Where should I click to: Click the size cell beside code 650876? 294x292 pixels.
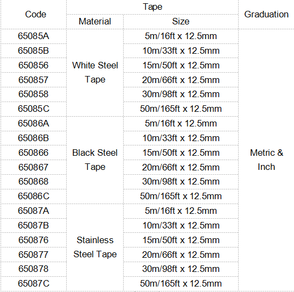(x=181, y=240)
